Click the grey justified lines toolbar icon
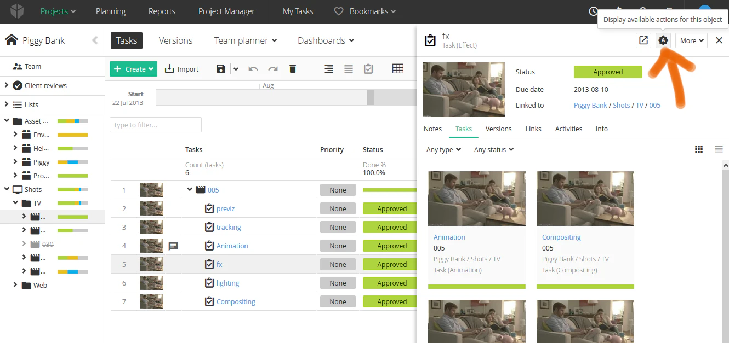Image resolution: width=729 pixels, height=343 pixels. pos(349,69)
